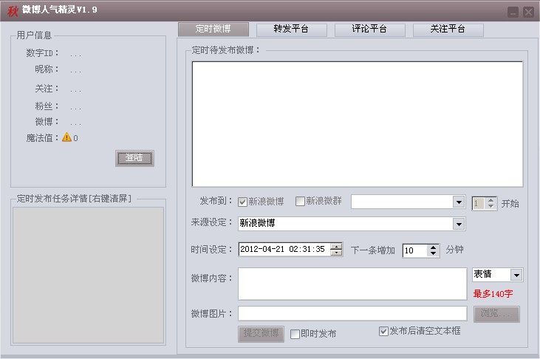540x359 pixels.
Task: Open the 新浪微群 group dropdown list
Action: pos(459,202)
